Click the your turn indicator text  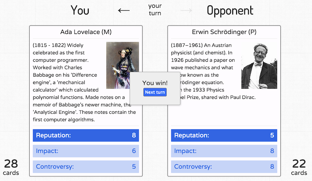[155, 9]
